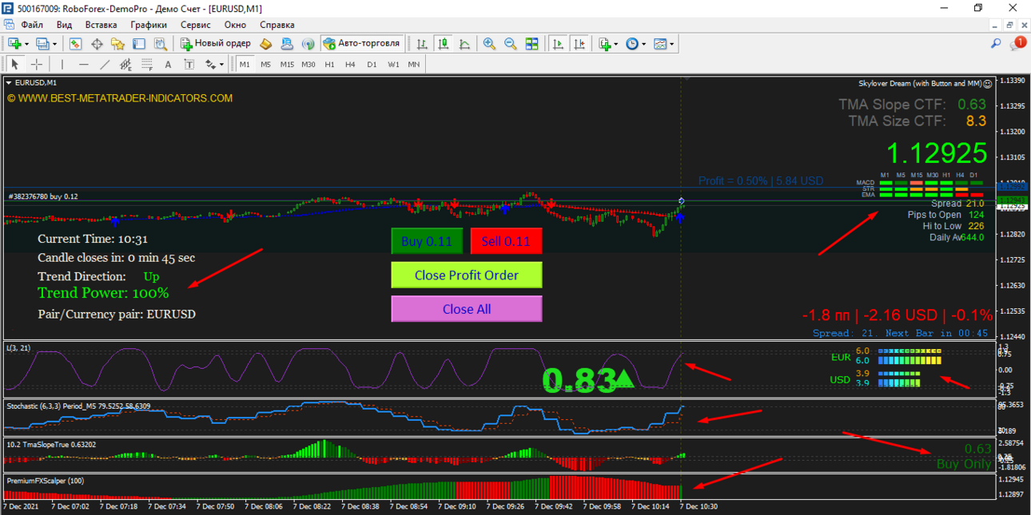This screenshot has height=515, width=1031.
Task: Toggle chart shift icon
Action: pyautogui.click(x=579, y=44)
